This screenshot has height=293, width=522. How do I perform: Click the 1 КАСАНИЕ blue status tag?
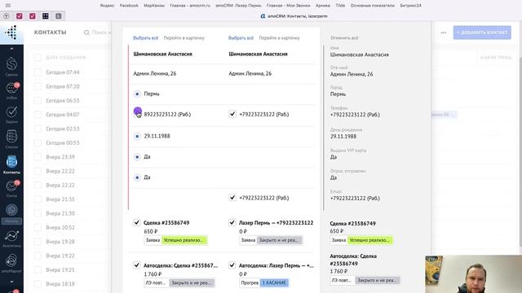pos(274,282)
